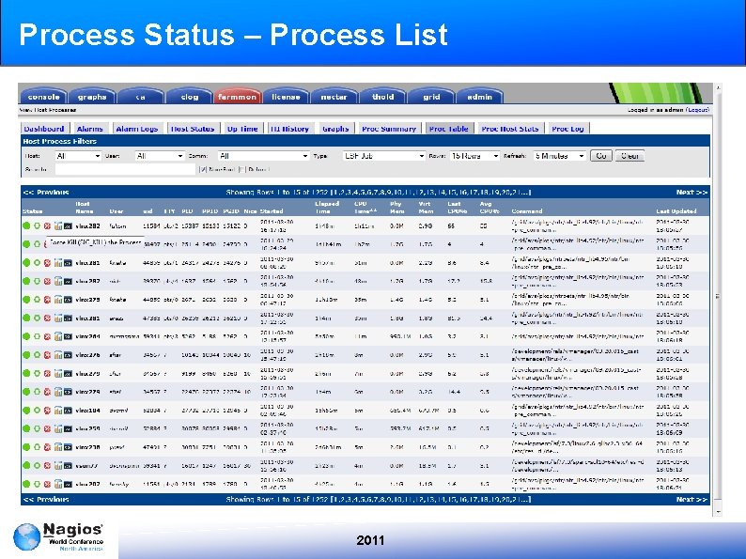This screenshot has width=746, height=559.
Task: Click top Next >> pagination link
Action: pos(692,193)
